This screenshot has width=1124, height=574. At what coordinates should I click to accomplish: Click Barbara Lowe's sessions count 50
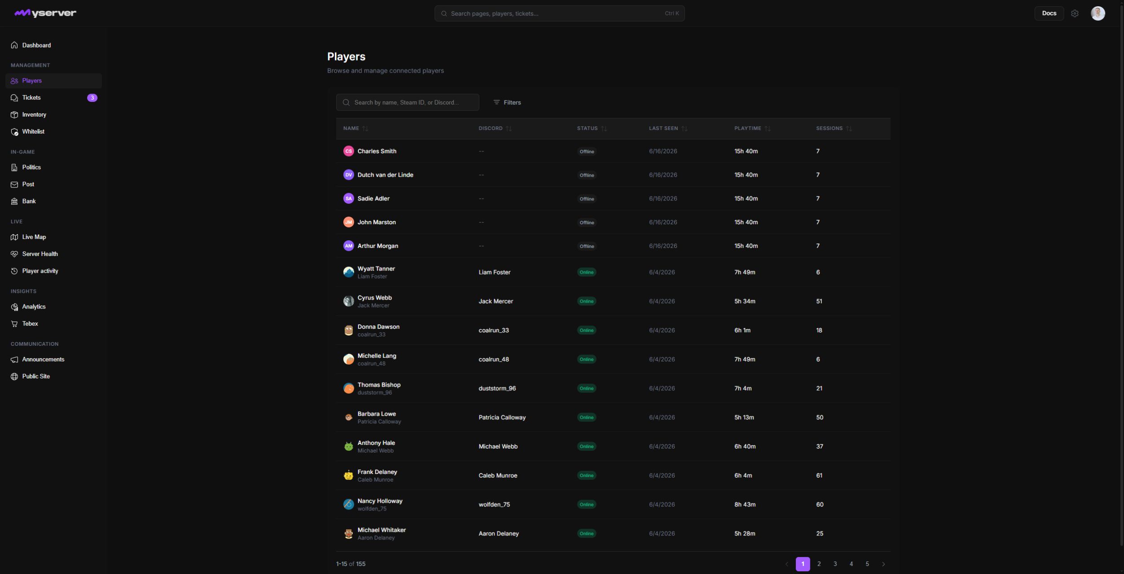tap(820, 417)
